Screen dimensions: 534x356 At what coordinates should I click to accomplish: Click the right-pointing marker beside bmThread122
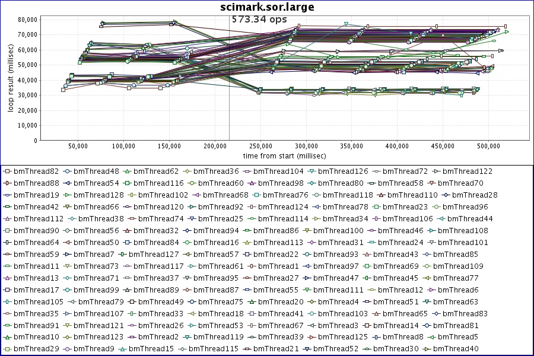(436, 171)
